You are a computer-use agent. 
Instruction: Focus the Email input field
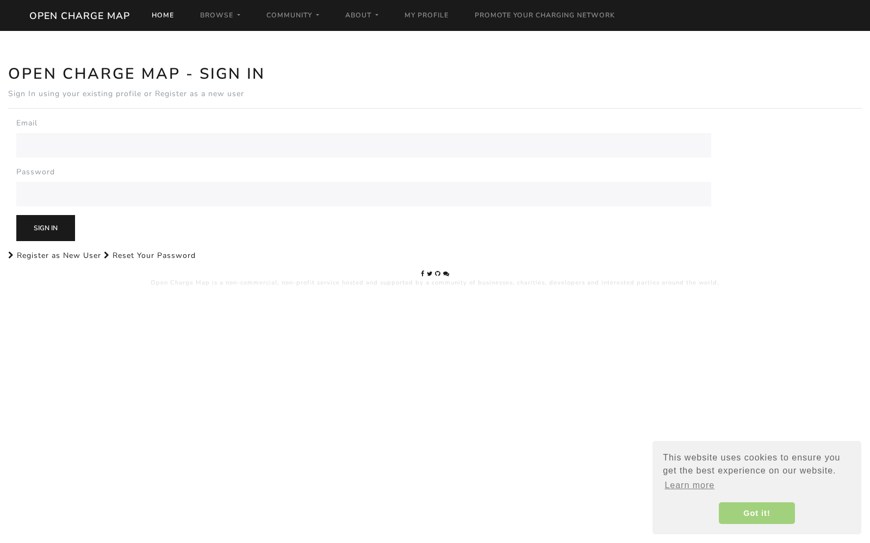pos(364,145)
